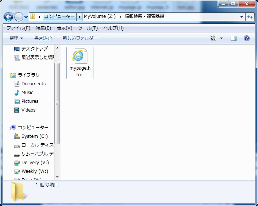Select the mypage.html file icon
The image size is (258, 206).
click(80, 56)
